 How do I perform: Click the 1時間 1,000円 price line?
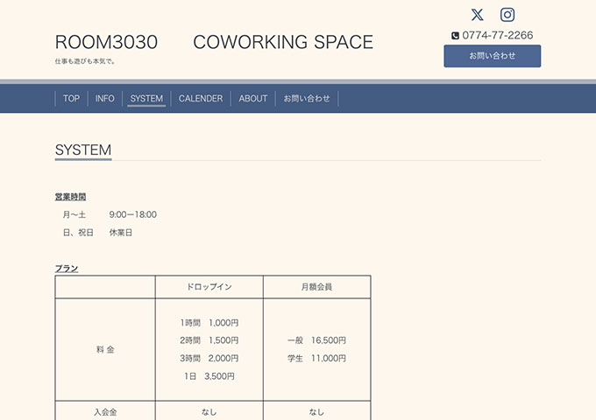tap(209, 323)
